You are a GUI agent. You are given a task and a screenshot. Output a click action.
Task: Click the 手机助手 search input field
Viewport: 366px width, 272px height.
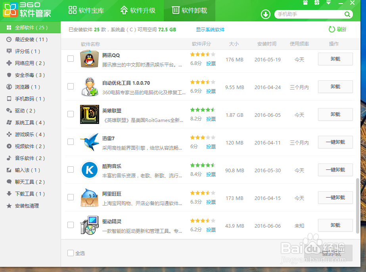pos(309,14)
